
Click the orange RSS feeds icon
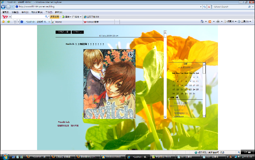210,21
